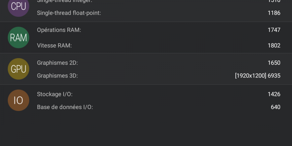This screenshot has width=292, height=146.
Task: Select the Stockage I/O label
Action: [x=55, y=94]
